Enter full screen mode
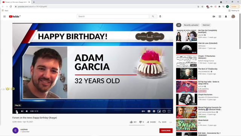This screenshot has height=136, width=241. click(x=169, y=111)
